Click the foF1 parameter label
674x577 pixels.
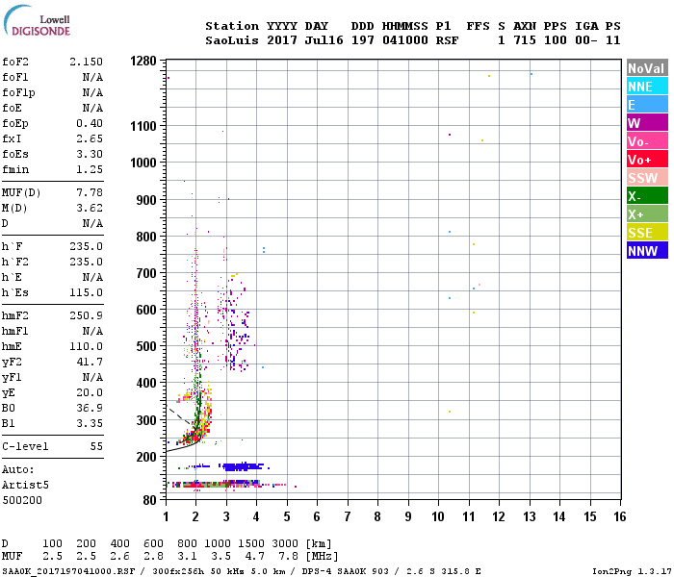[15, 77]
